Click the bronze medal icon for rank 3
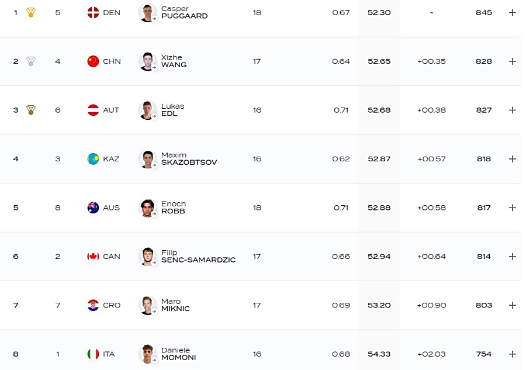The image size is (526, 370). [x=31, y=110]
